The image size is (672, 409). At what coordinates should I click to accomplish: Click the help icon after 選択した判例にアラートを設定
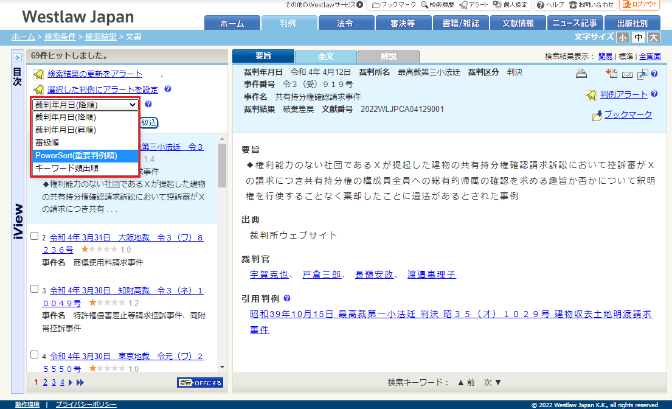click(168, 89)
